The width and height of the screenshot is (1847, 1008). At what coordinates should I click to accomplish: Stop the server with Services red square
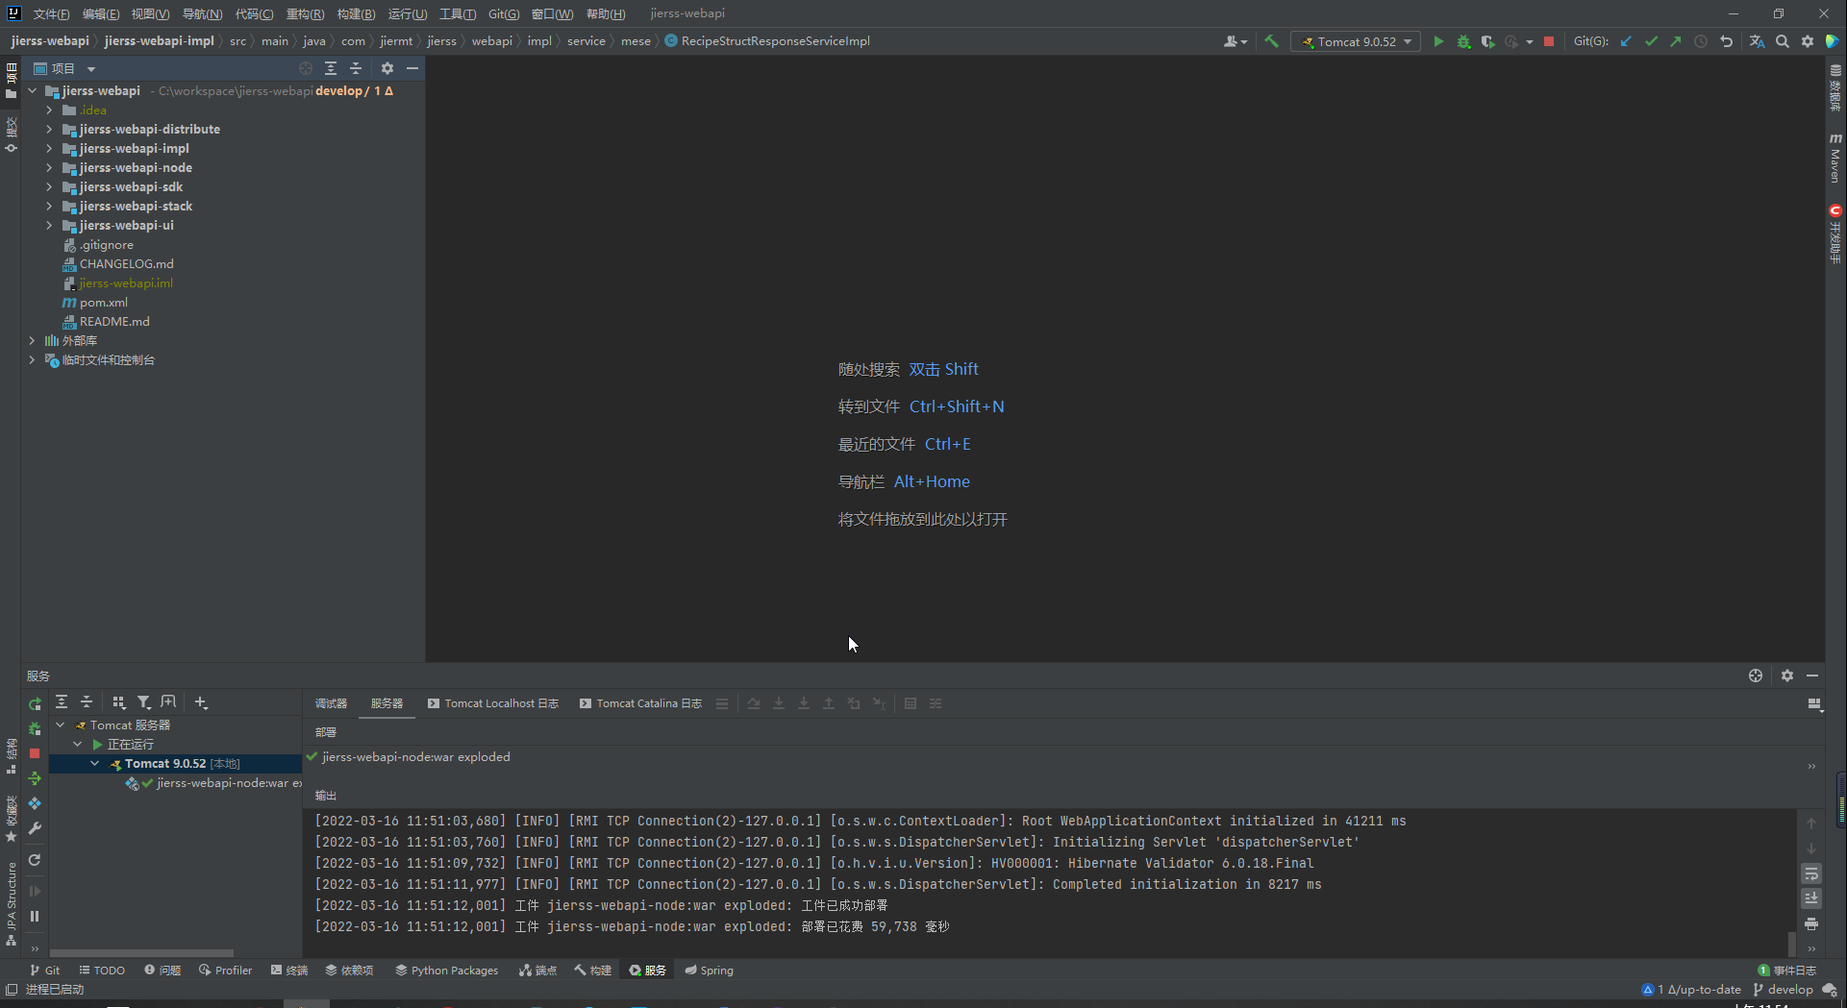point(35,753)
